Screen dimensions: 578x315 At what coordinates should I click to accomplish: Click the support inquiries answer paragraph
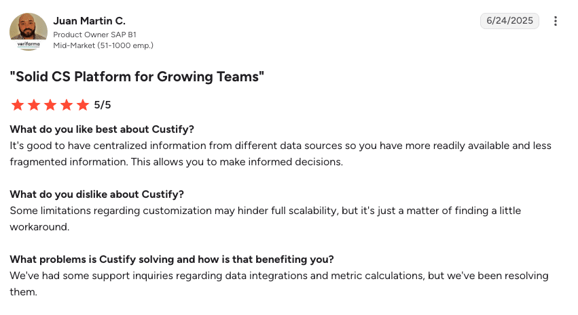tap(279, 284)
